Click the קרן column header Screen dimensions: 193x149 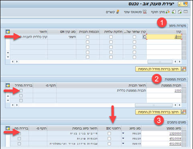click(x=164, y=32)
